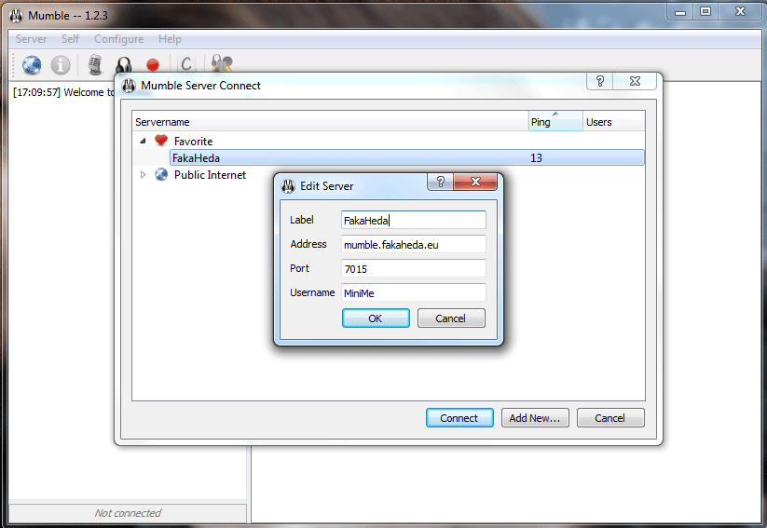Viewport: 767px width, 528px height.
Task: Click help question mark in Server Connect dialog
Action: click(x=600, y=81)
